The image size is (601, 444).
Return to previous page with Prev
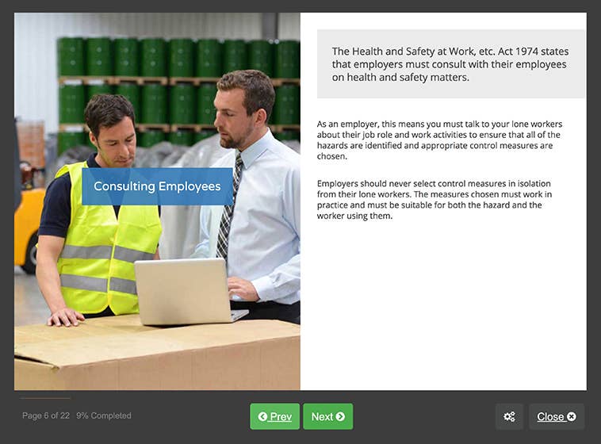(x=274, y=416)
